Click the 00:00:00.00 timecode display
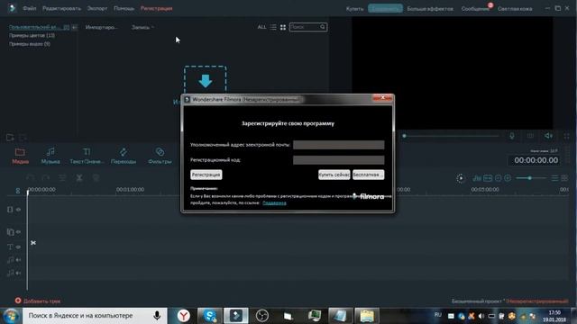This screenshot has width=577, height=324. click(536, 160)
